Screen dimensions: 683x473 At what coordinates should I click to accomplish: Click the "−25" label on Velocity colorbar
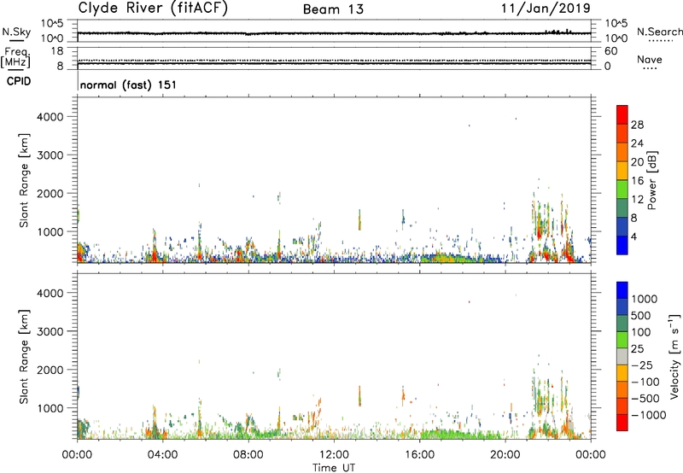tap(642, 365)
